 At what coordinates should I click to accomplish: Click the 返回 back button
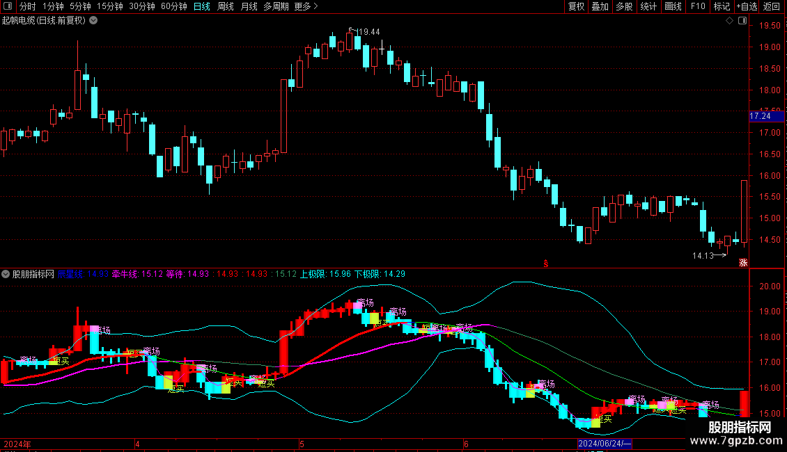772,6
